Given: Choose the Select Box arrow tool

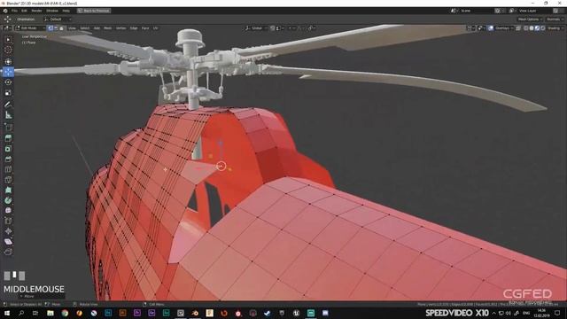Looking at the screenshot, I should (x=8, y=39).
